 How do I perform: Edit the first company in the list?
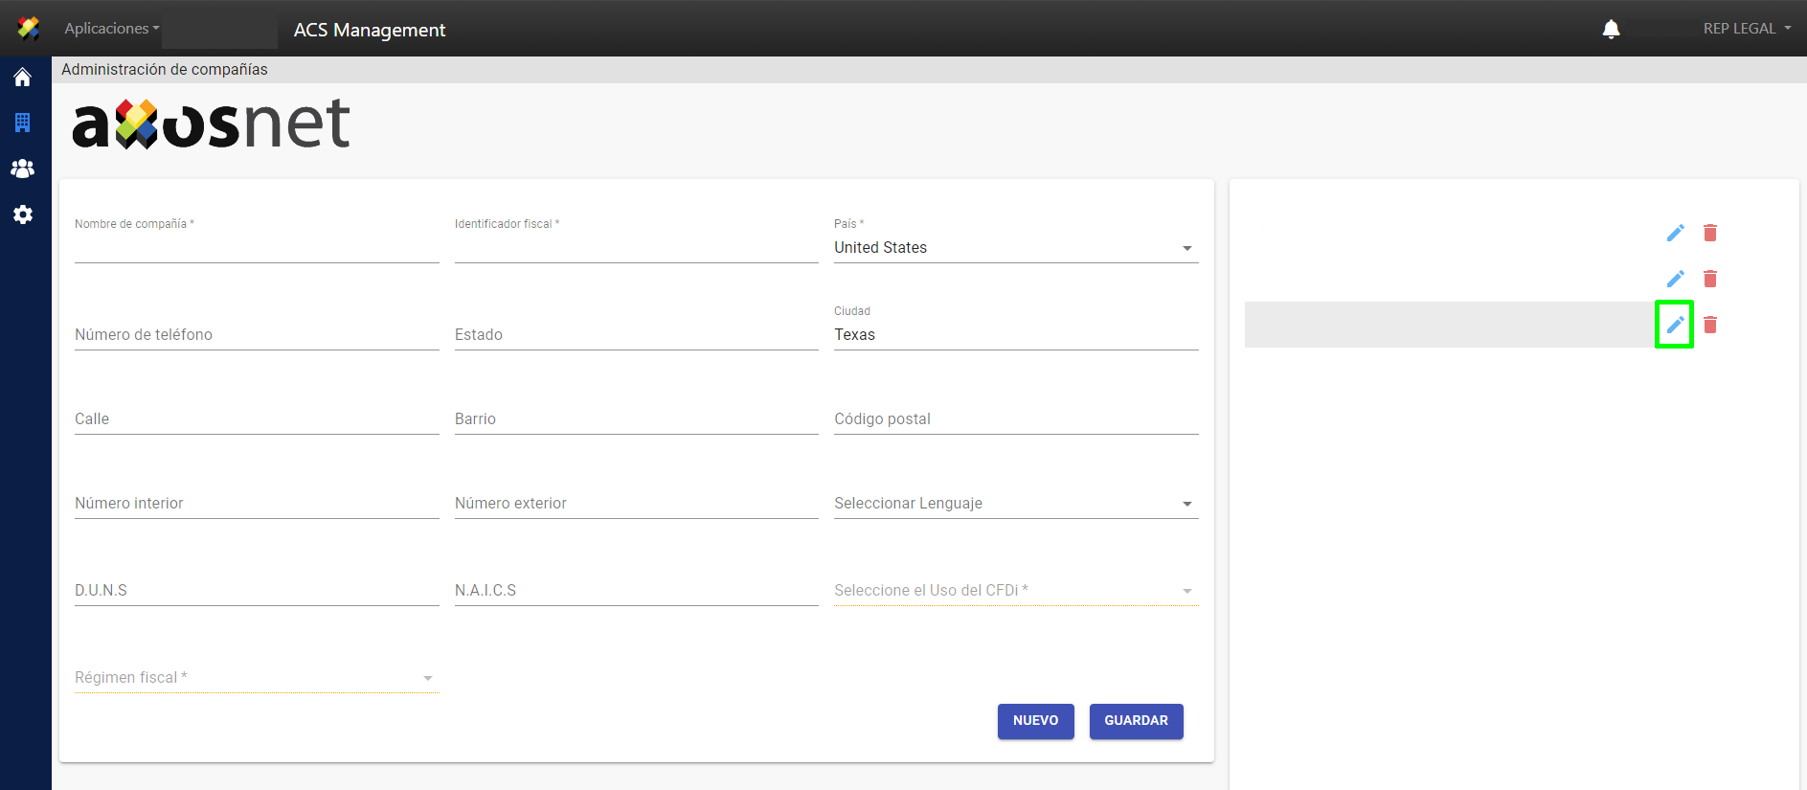[1675, 233]
